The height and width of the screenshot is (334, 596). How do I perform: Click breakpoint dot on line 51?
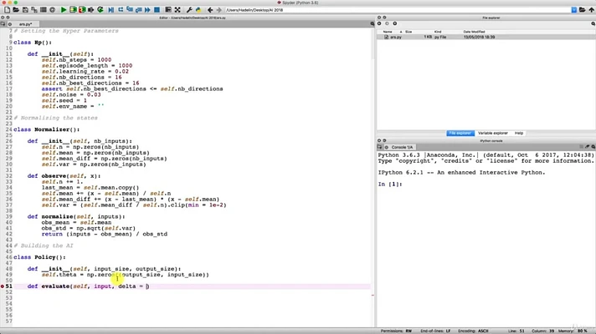(3, 286)
